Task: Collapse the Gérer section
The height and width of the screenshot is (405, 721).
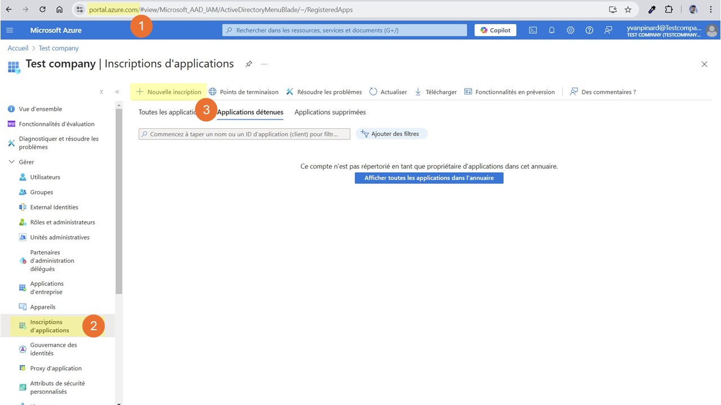Action: [x=12, y=161]
